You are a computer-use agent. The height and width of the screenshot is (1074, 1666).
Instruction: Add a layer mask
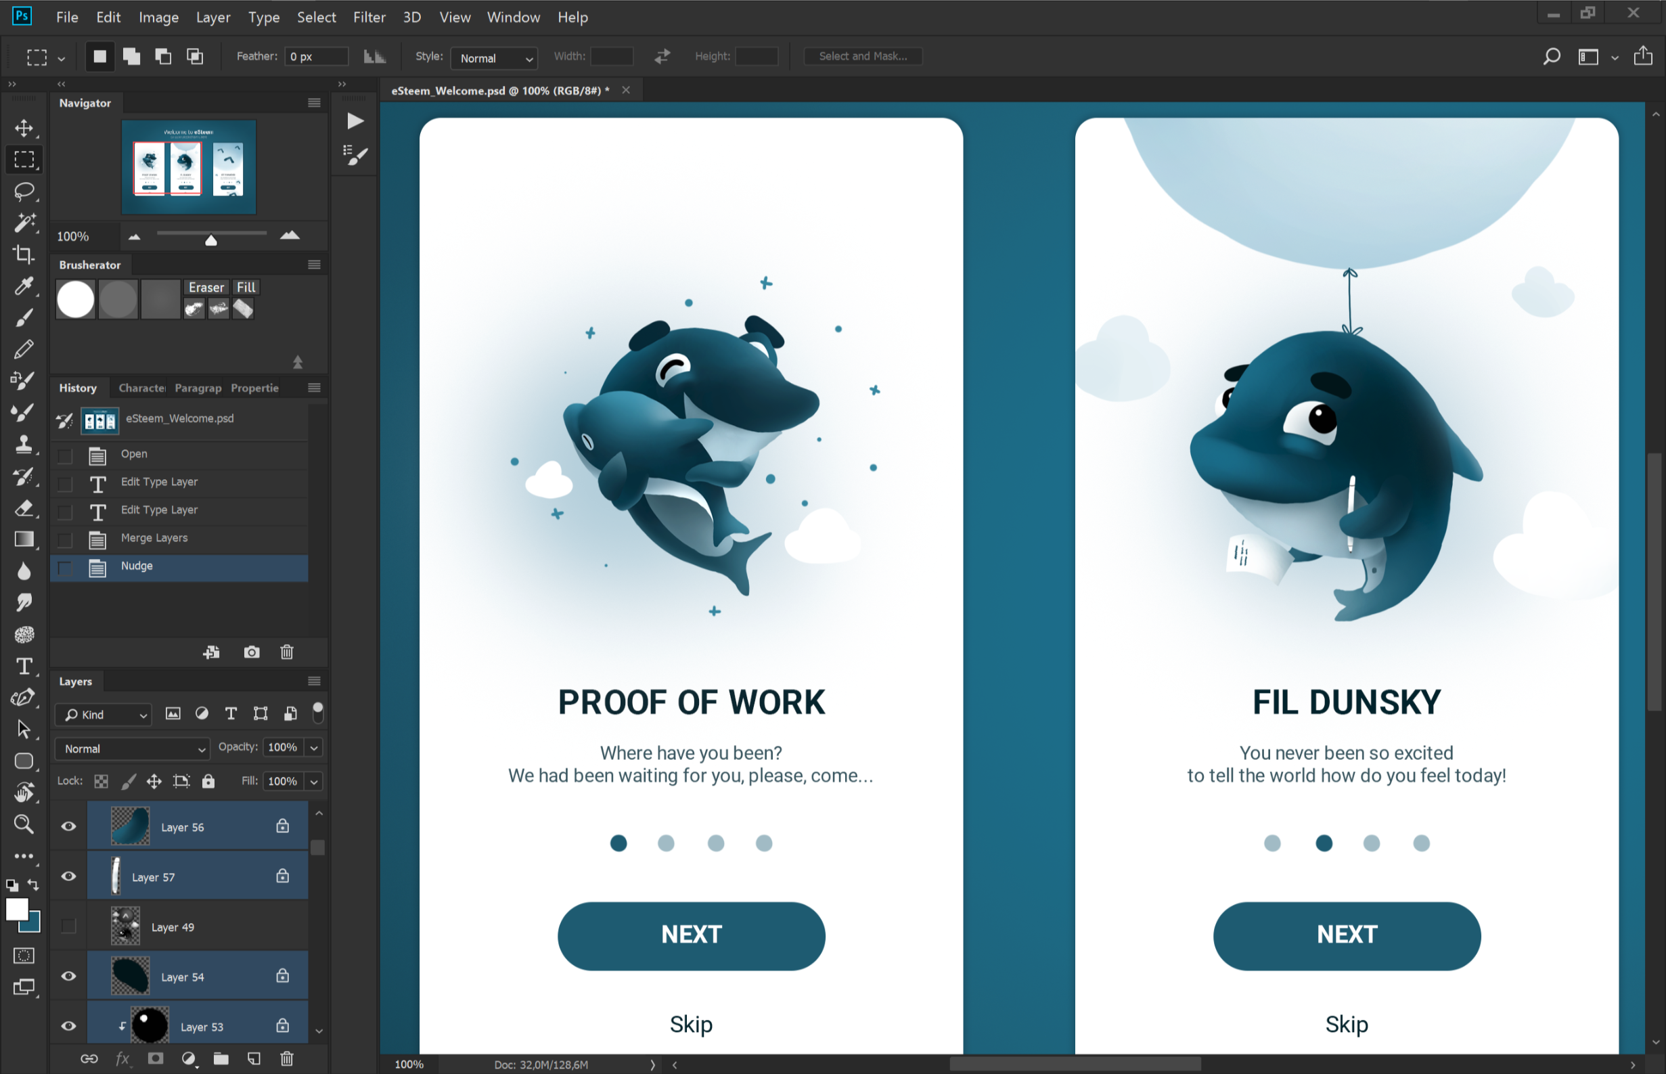pos(156,1058)
